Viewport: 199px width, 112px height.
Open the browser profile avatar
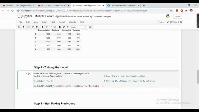[191, 11]
